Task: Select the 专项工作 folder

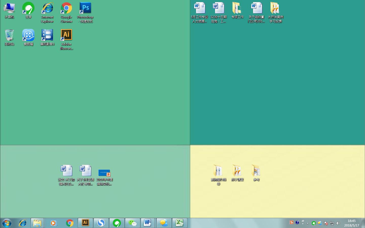Action: click(x=237, y=8)
